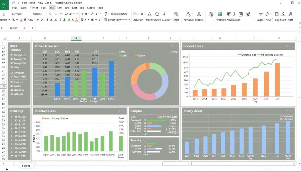Screen dimensions: 301x172
Task: Toggle the Fanlors checkbox in the sidebar
Action: 11,82
